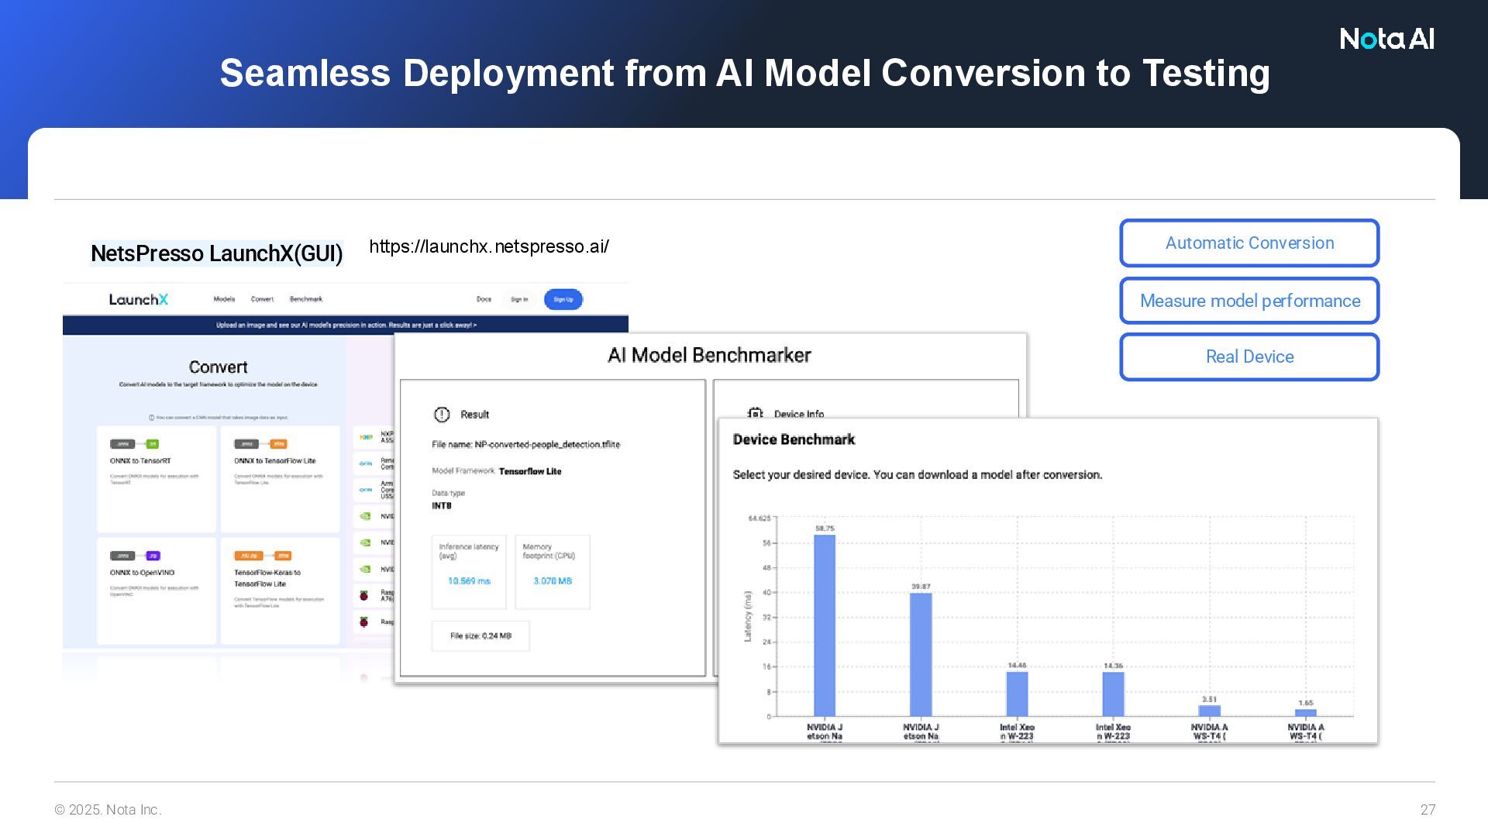This screenshot has height=837, width=1488.
Task: Select the TensorFlow-Keras to TensorFlow Lite card
Action: (280, 591)
